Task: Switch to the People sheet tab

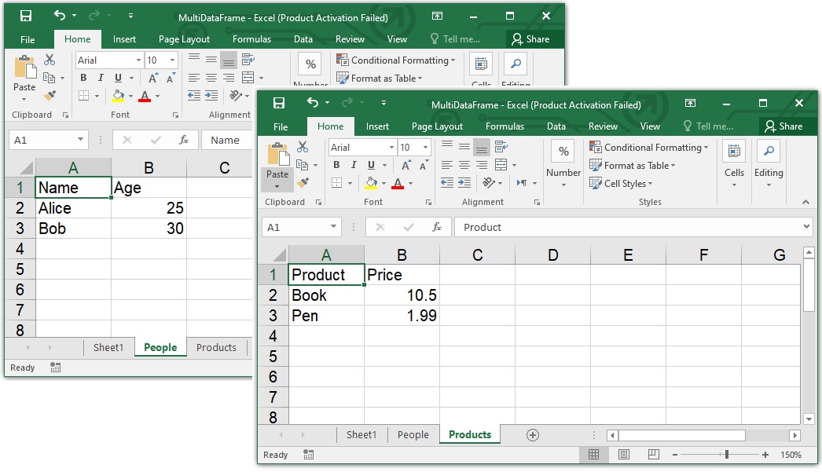Action: (x=413, y=434)
